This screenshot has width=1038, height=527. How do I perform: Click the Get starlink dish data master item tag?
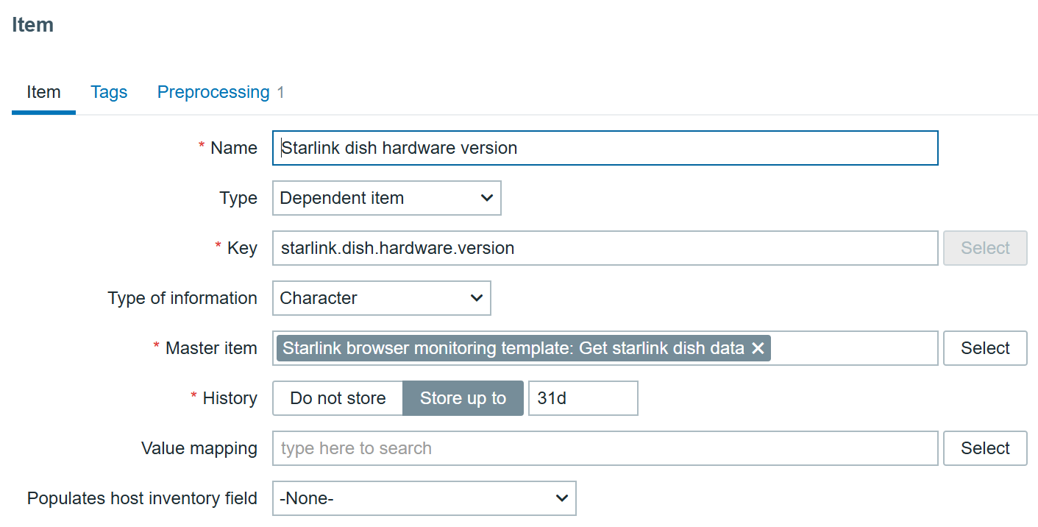click(x=513, y=348)
